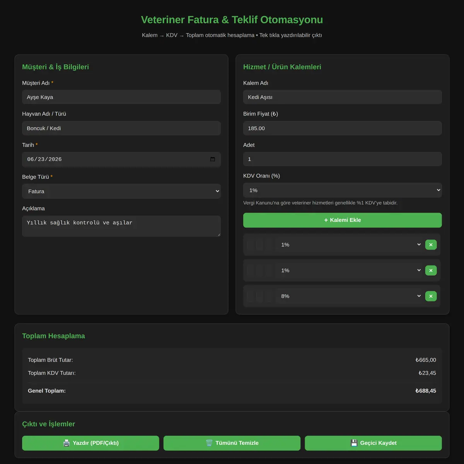Viewport: 464px width, 464px height.
Task: Open the Belge Türü dropdown showing Fatura
Action: [121, 191]
